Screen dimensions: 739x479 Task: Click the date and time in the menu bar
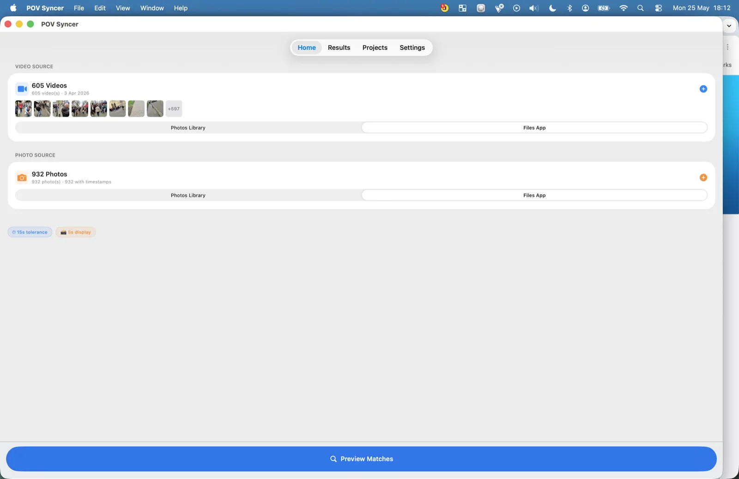coord(702,8)
